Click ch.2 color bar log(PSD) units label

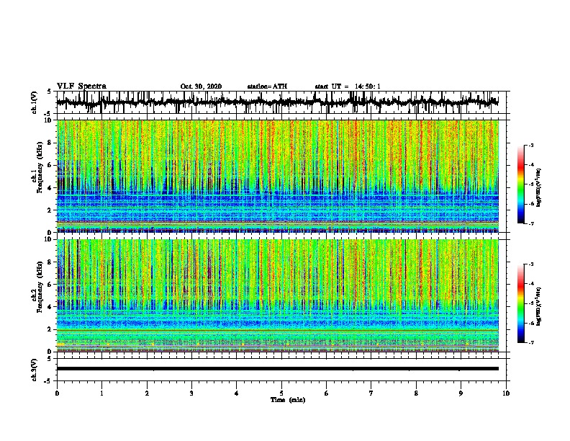click(x=538, y=306)
